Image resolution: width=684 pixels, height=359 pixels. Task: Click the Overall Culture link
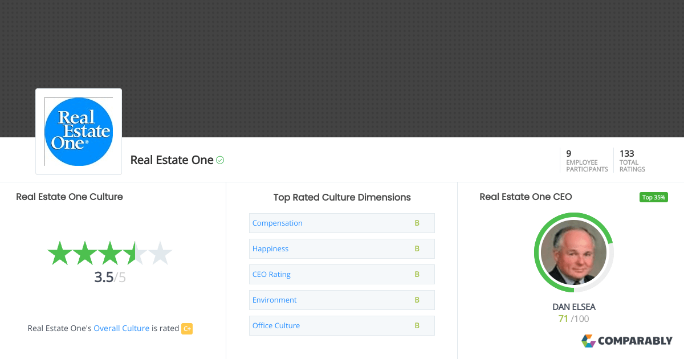click(121, 328)
